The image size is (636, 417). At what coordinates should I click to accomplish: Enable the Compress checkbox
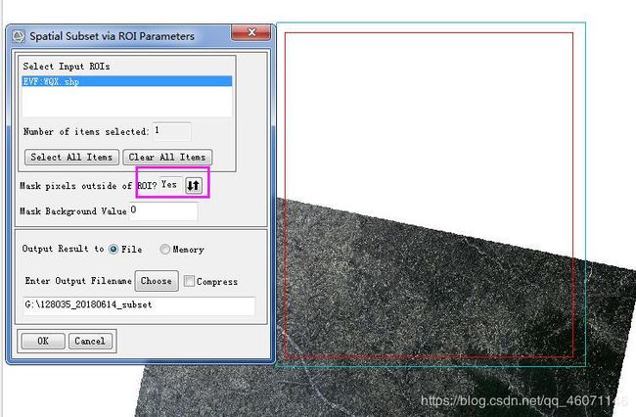[x=189, y=281]
